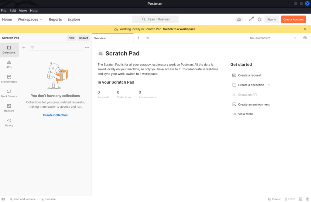
Task: Open the Workspaces dropdown
Action: [x=30, y=19]
